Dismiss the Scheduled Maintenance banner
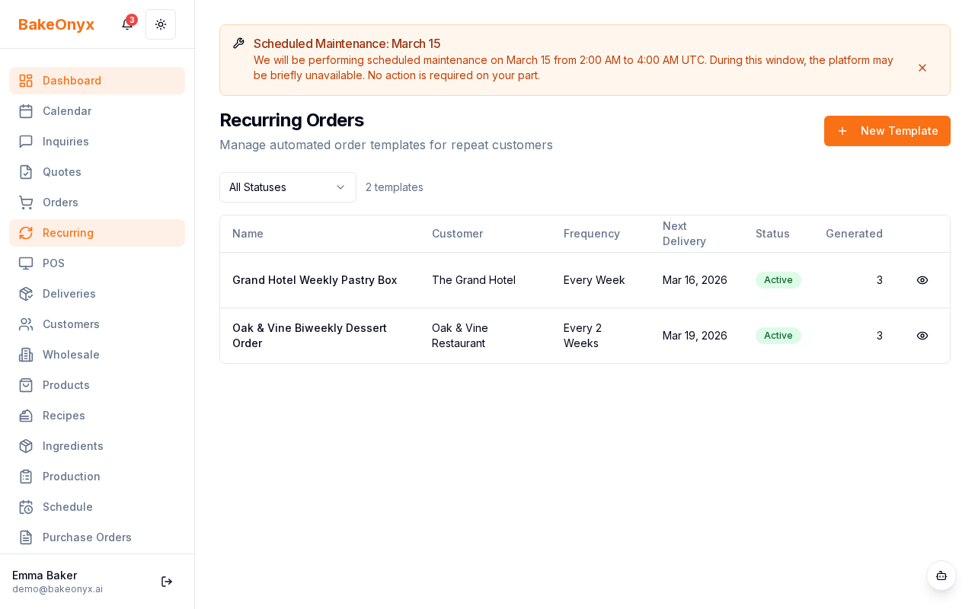 click(922, 68)
